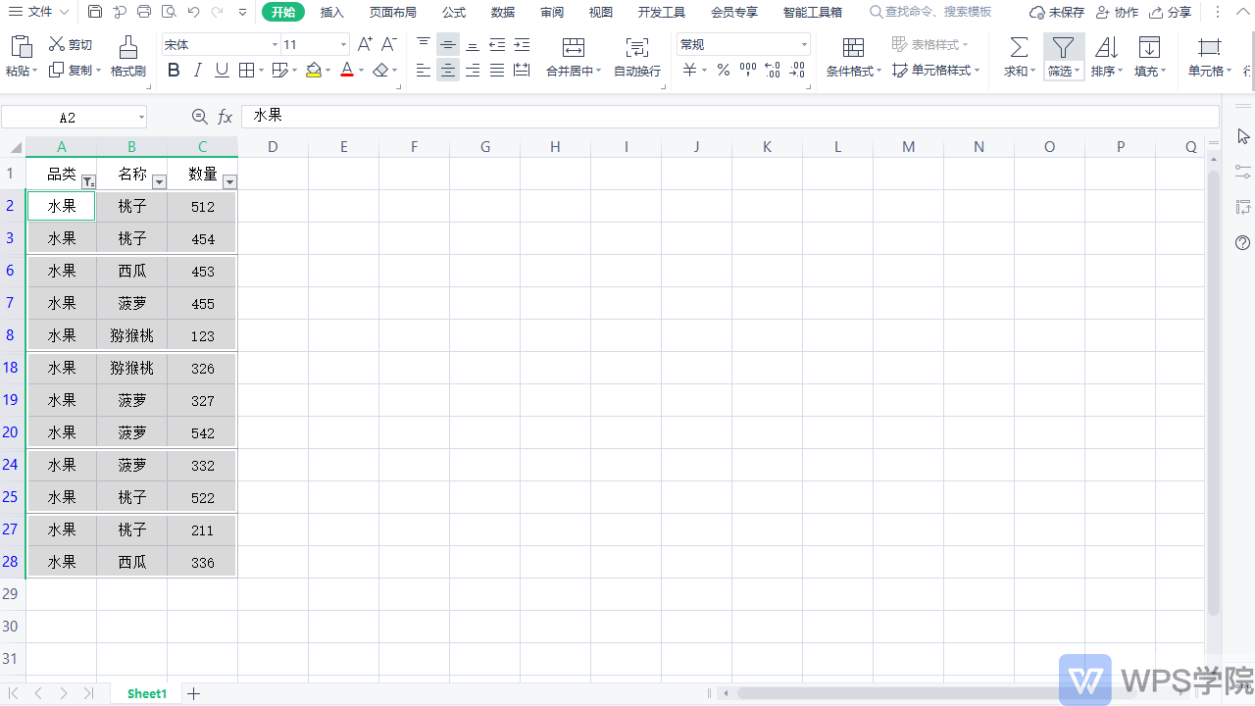
Task: Click the Format Painter (格式刷) icon
Action: (127, 47)
